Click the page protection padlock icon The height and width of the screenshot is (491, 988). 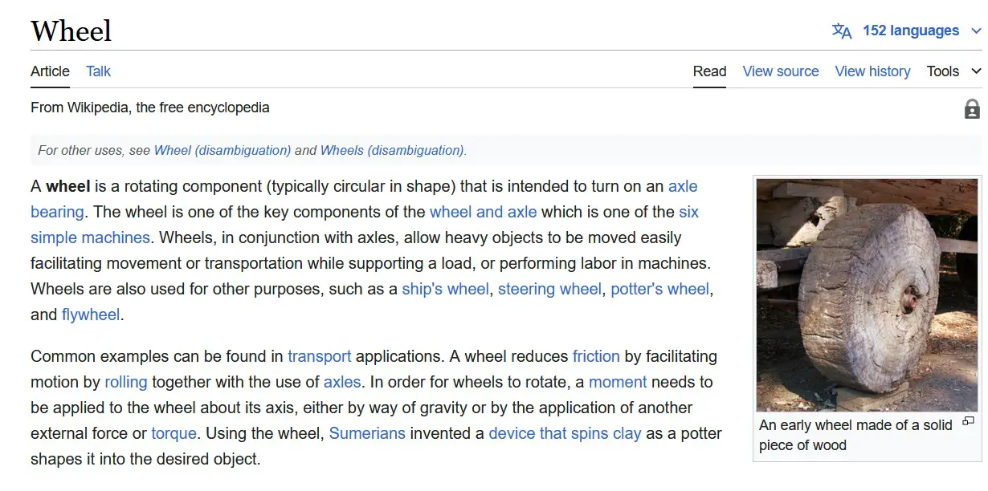pyautogui.click(x=972, y=109)
